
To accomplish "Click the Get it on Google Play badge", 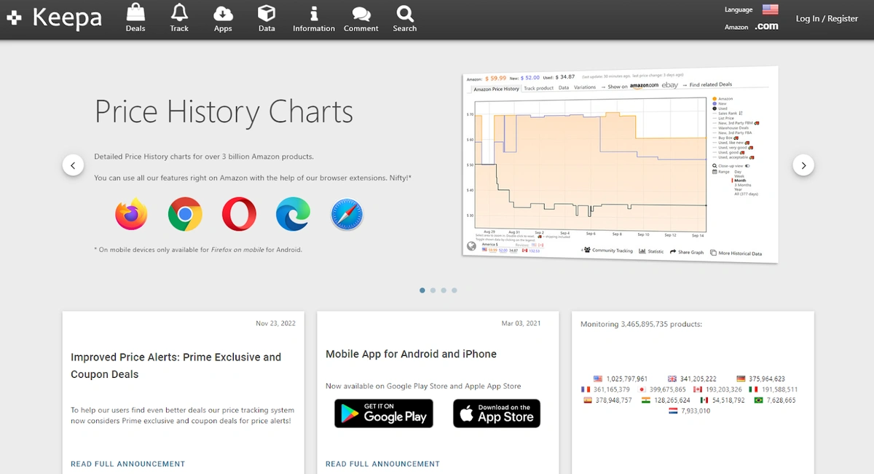I will tap(384, 414).
